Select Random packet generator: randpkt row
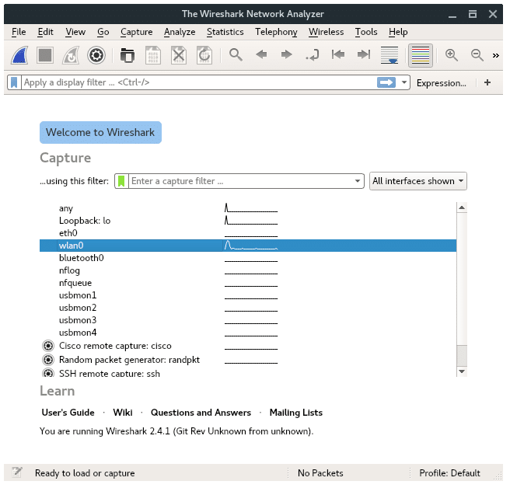510x488 pixels. pyautogui.click(x=248, y=360)
